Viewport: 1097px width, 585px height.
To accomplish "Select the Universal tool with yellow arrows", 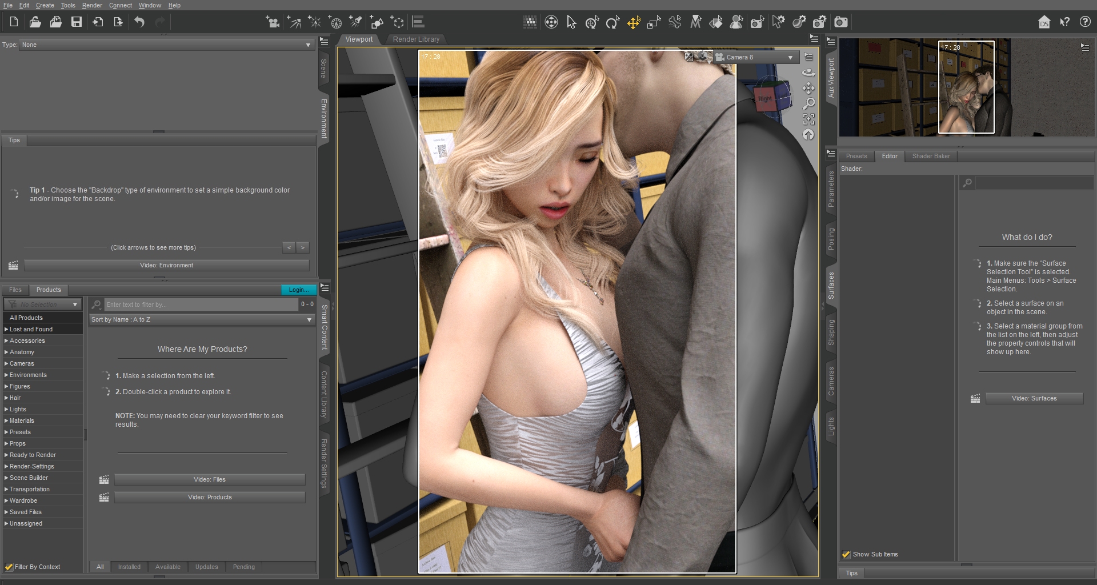I will 634,22.
